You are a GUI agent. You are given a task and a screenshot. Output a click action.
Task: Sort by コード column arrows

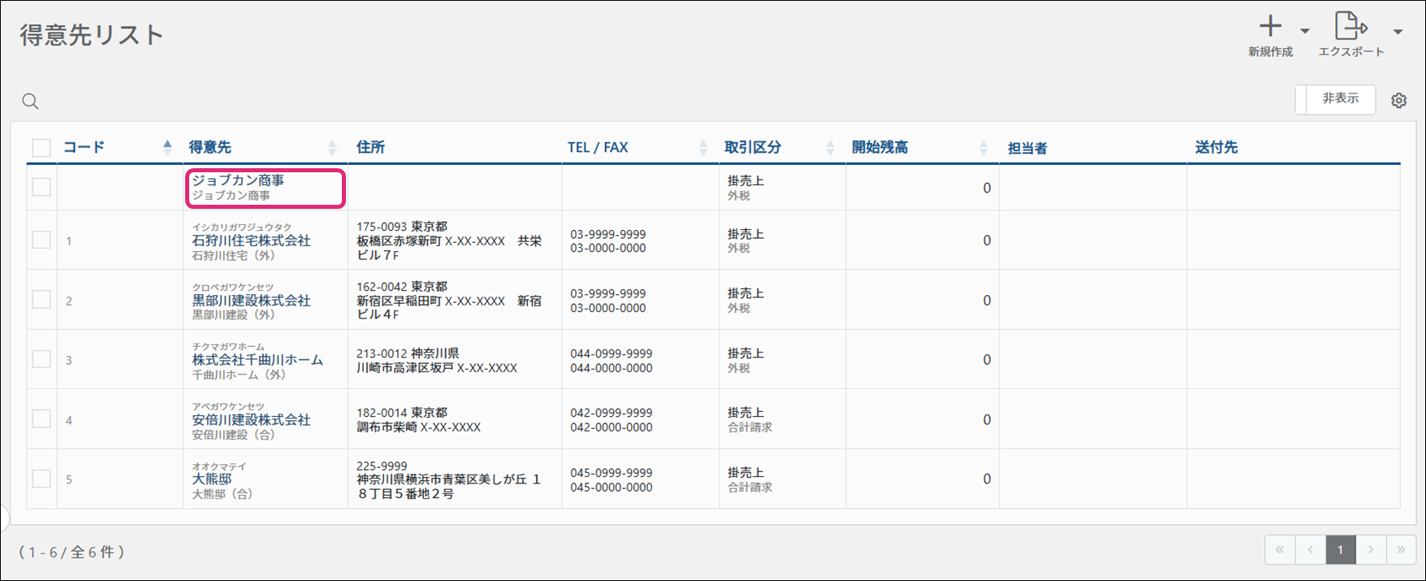pos(167,147)
